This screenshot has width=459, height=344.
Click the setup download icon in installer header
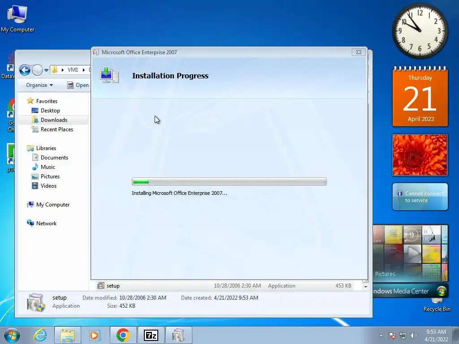tap(109, 75)
